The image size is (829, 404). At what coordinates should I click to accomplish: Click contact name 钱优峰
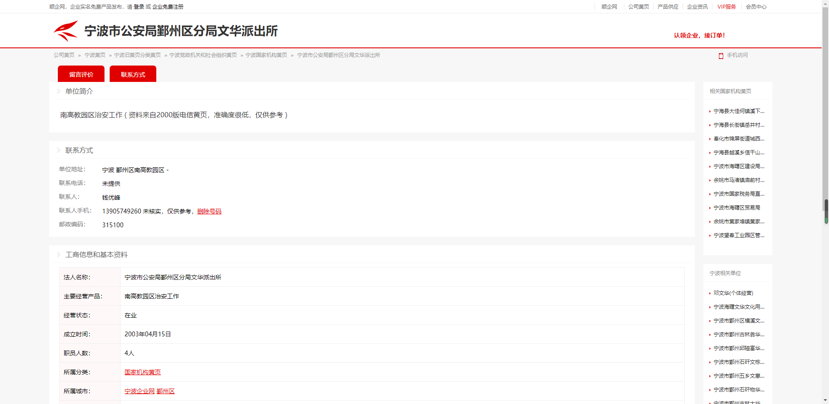pyautogui.click(x=111, y=197)
